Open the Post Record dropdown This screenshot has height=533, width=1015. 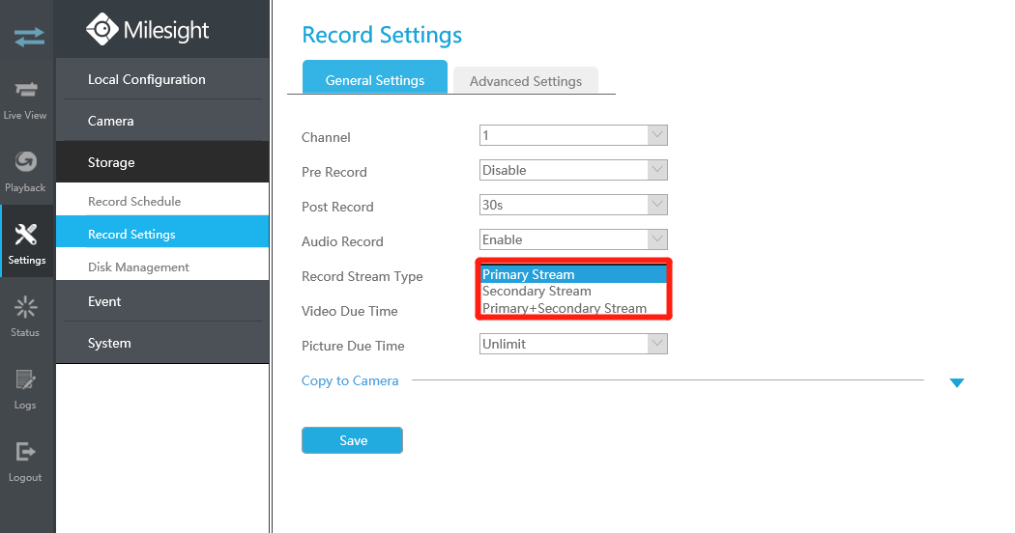tap(573, 205)
